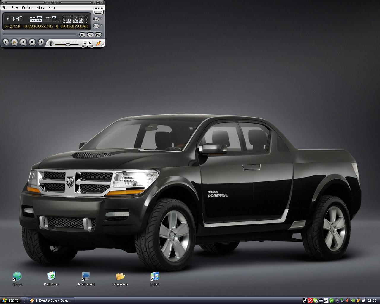
Task: Toggle shuffle (123) mode in Winamp
Action: (x=96, y=26)
